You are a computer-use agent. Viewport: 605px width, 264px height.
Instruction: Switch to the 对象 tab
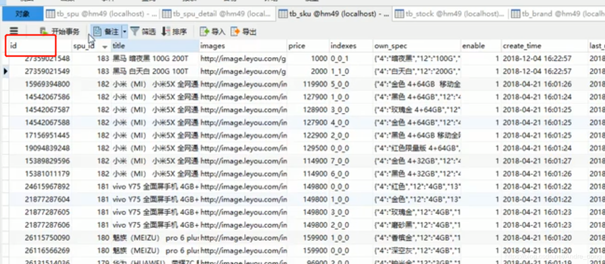22,14
